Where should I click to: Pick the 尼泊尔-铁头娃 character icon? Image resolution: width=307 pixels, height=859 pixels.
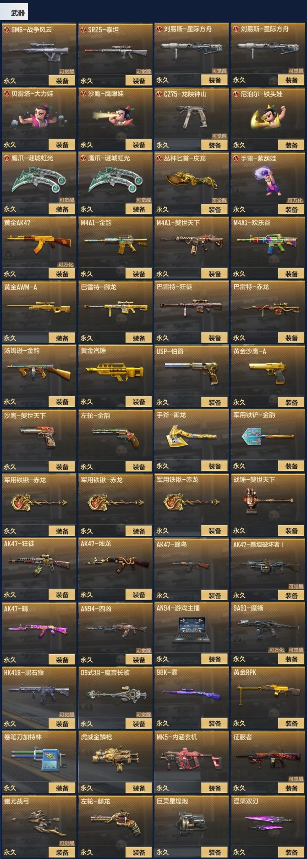point(269,117)
